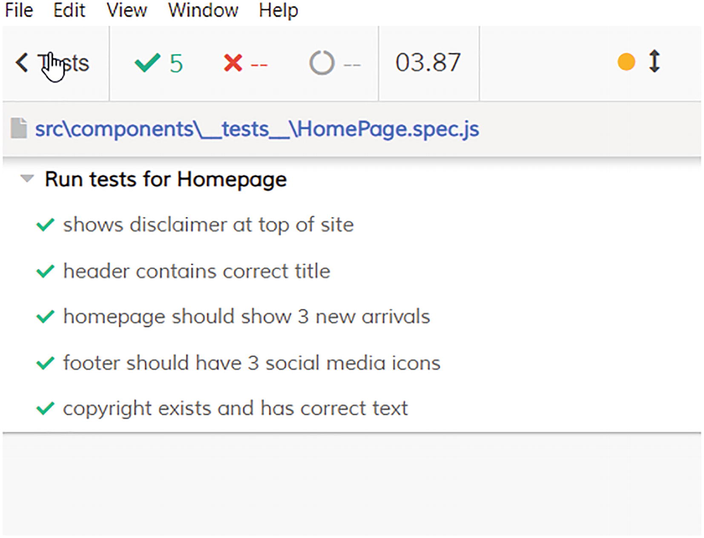The height and width of the screenshot is (538, 704).
Task: Open the File menu
Action: coord(19,10)
